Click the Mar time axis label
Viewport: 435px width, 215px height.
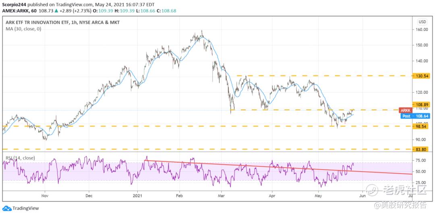(x=222, y=195)
